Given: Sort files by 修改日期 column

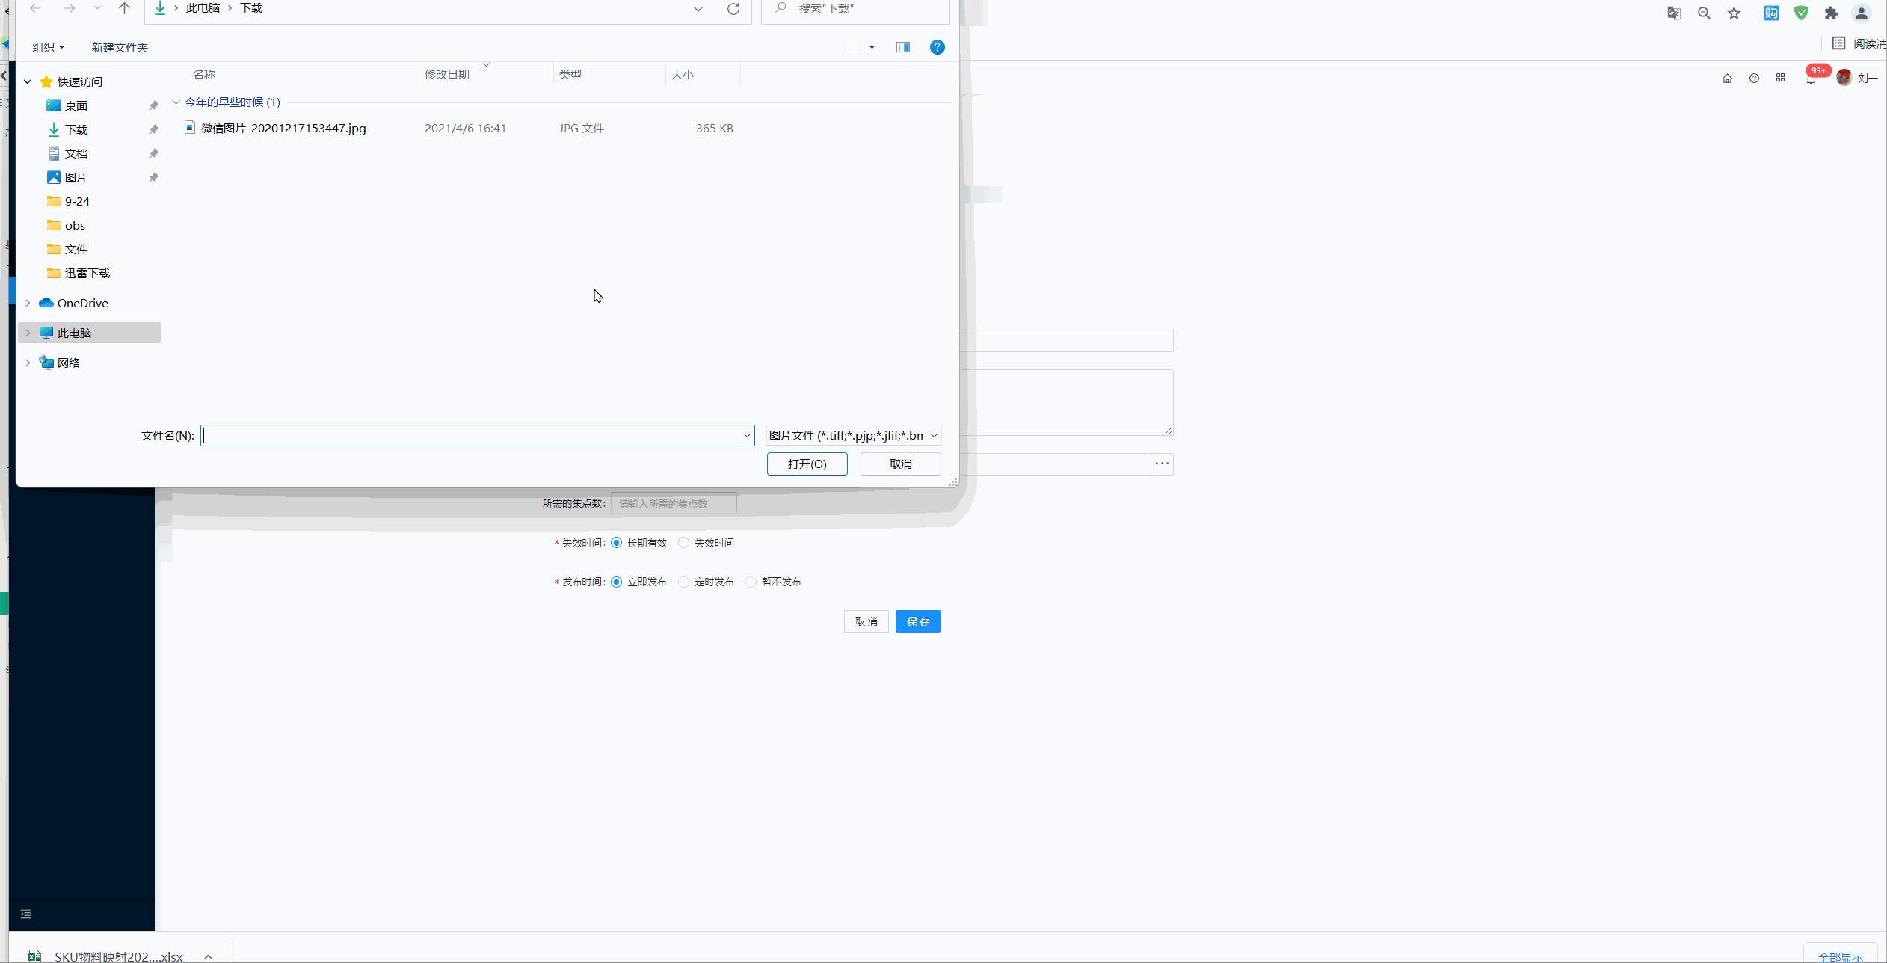Looking at the screenshot, I should [447, 74].
